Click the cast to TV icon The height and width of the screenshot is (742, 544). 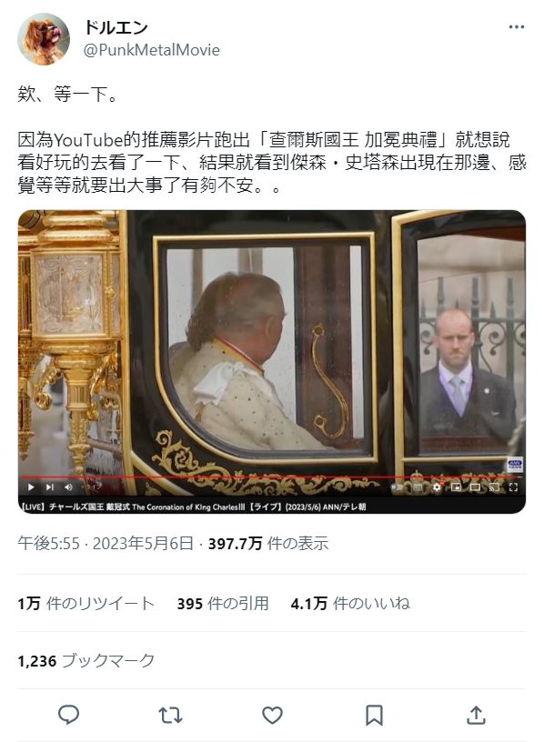click(x=494, y=487)
